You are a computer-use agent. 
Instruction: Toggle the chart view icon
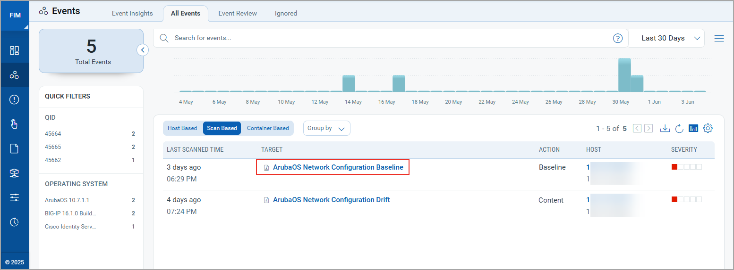click(693, 128)
